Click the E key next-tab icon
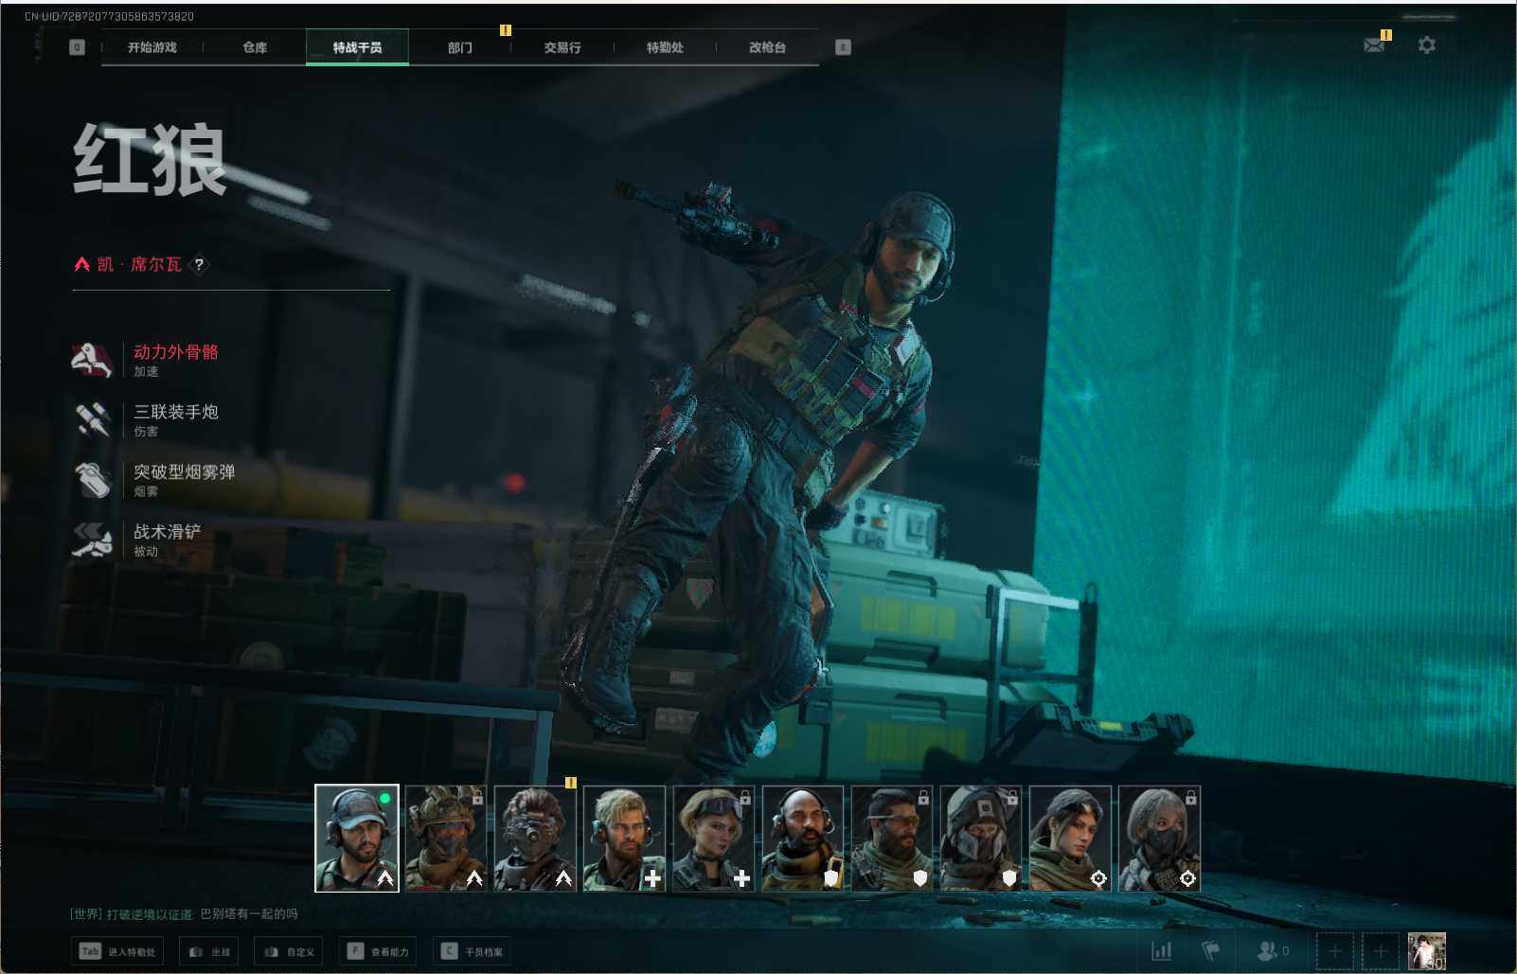This screenshot has height=974, width=1517. click(843, 47)
